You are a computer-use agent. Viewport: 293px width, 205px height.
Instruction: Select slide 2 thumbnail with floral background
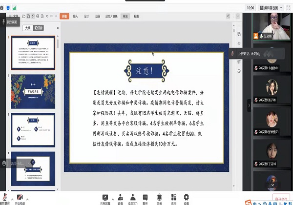33,91
